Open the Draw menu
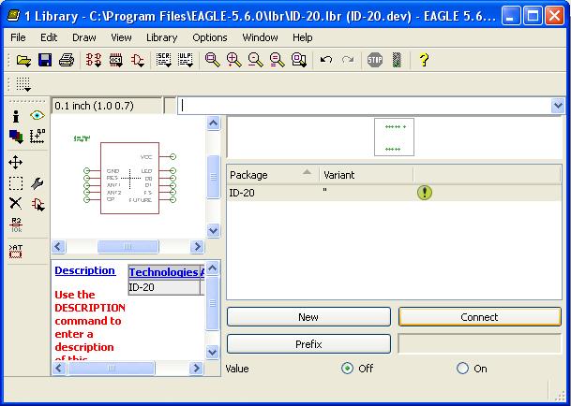The width and height of the screenshot is (571, 406). 84,37
